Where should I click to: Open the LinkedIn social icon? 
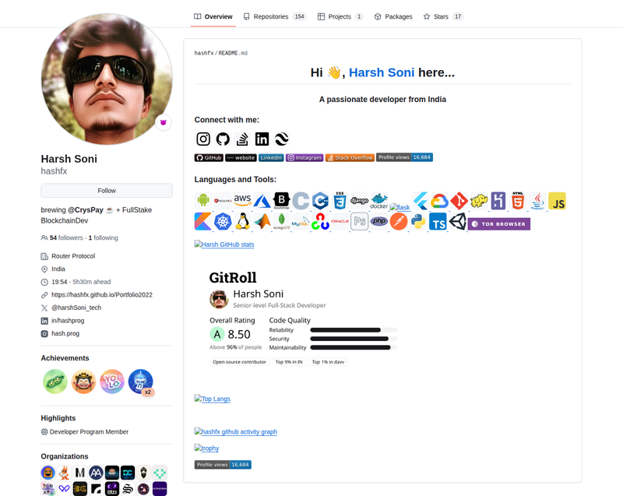pyautogui.click(x=262, y=139)
